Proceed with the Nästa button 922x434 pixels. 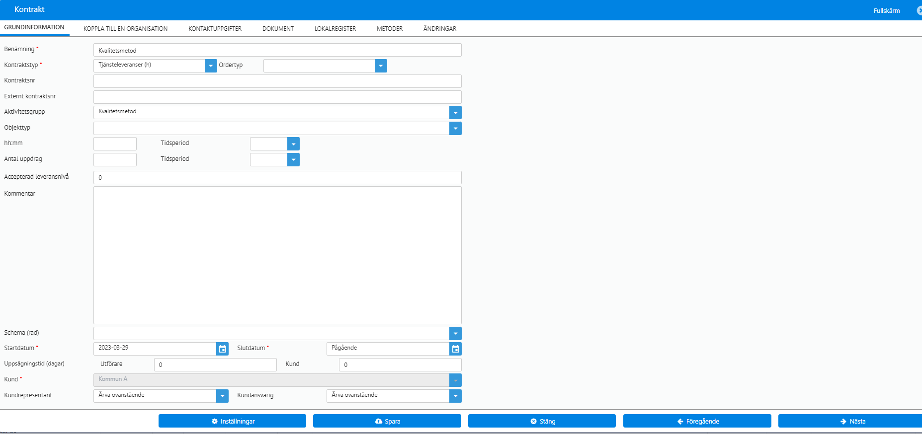[x=851, y=421]
